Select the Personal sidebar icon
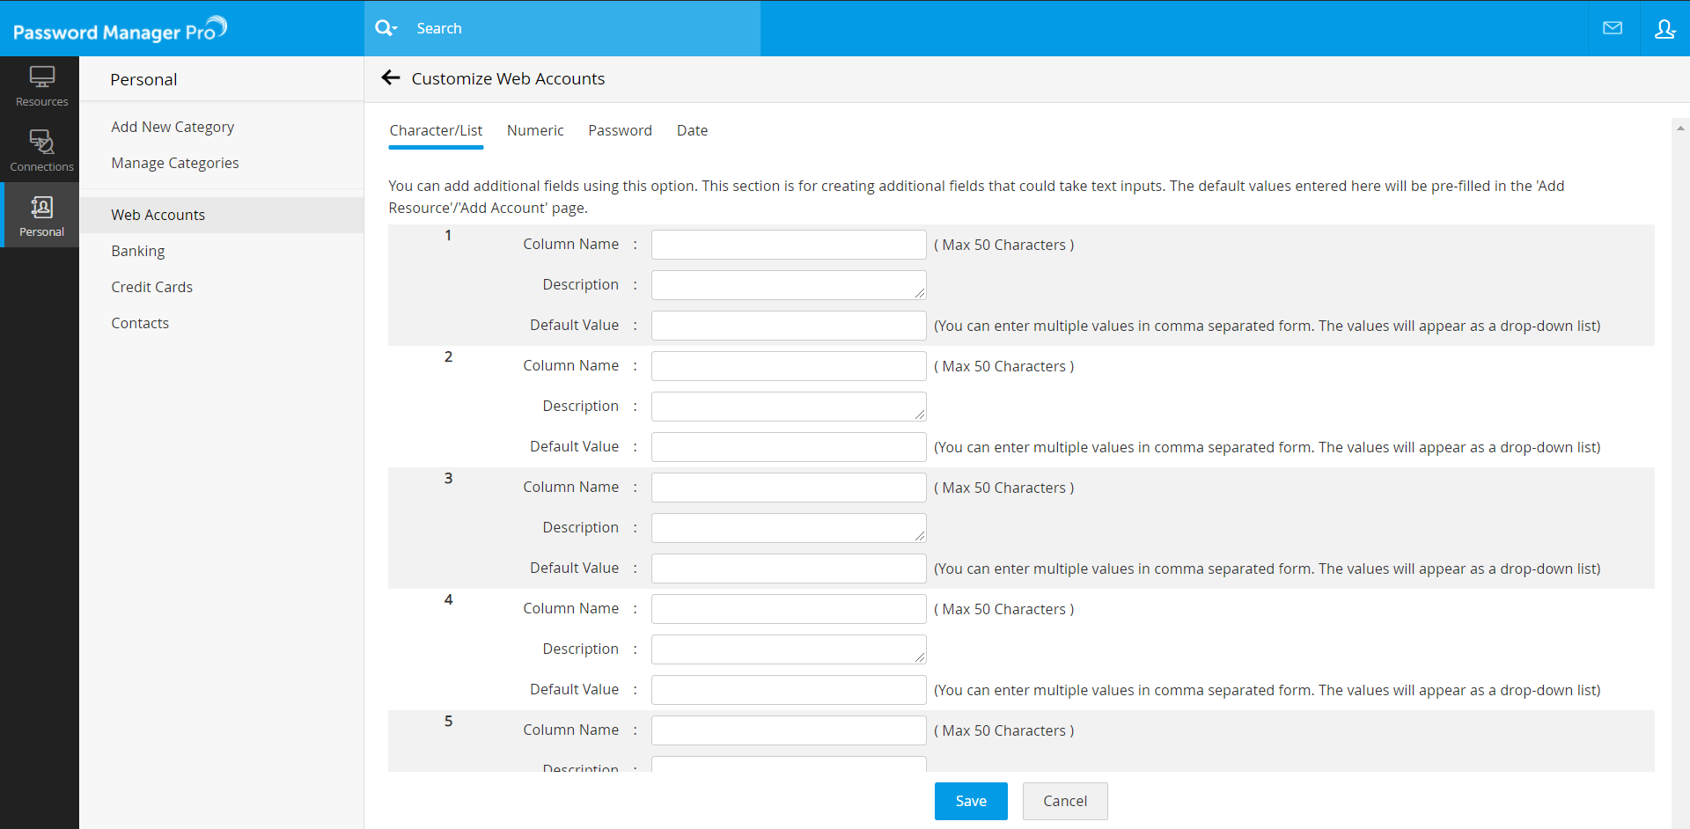 (41, 216)
